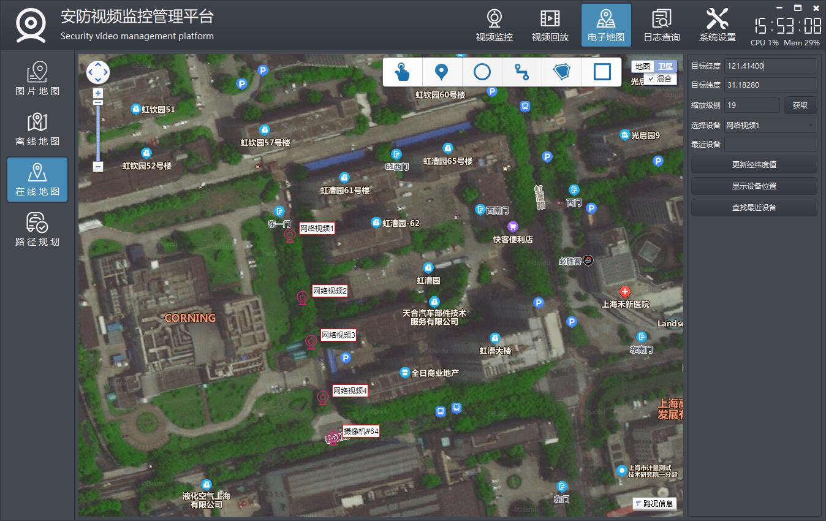Toggle the 混合 hybrid overlay checkbox

click(651, 78)
